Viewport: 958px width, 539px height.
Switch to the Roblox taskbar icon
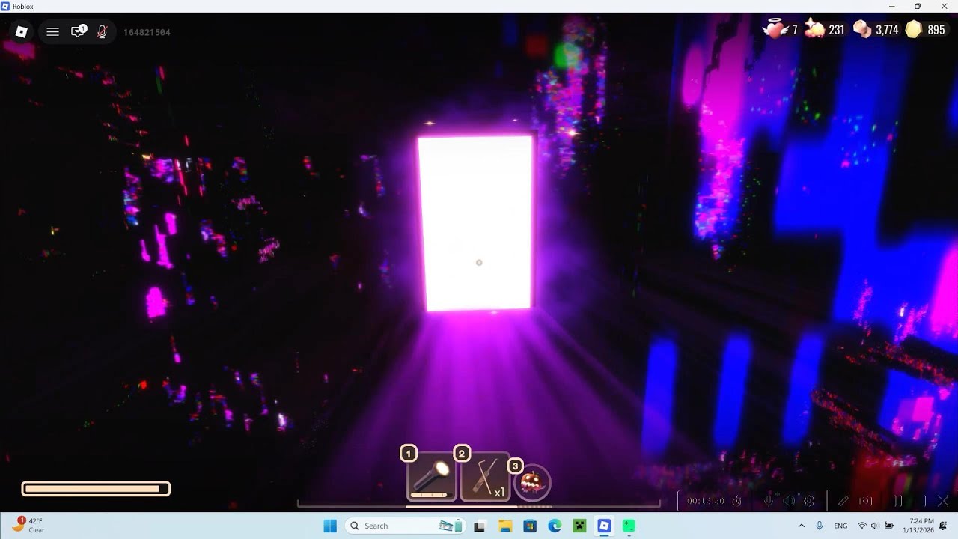point(604,526)
